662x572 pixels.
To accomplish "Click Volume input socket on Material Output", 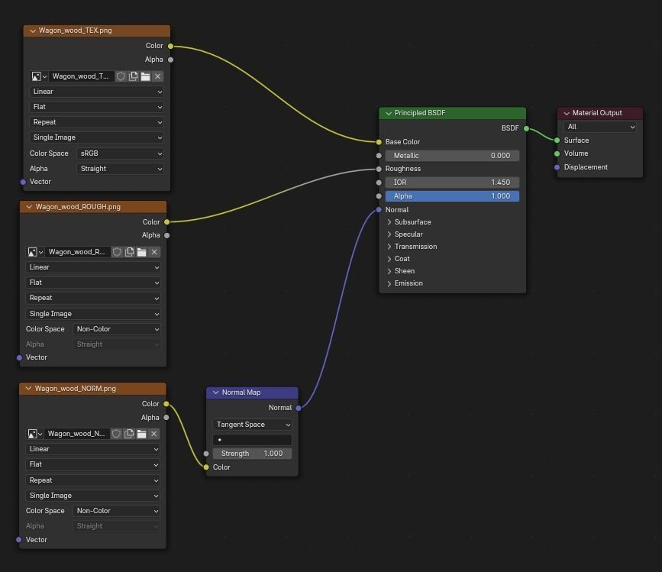I will point(557,154).
